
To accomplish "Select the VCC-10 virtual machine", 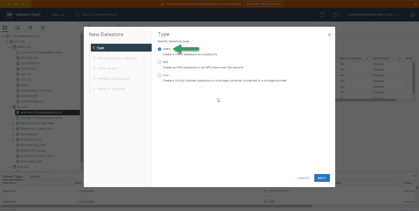I will point(25,80).
